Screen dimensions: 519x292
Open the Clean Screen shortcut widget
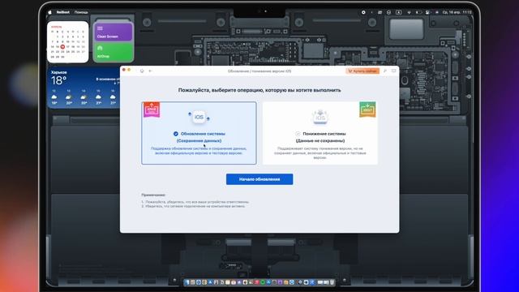tap(114, 32)
